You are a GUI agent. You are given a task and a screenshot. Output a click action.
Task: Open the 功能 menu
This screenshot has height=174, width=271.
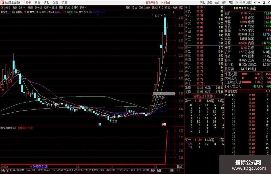(202, 2)
